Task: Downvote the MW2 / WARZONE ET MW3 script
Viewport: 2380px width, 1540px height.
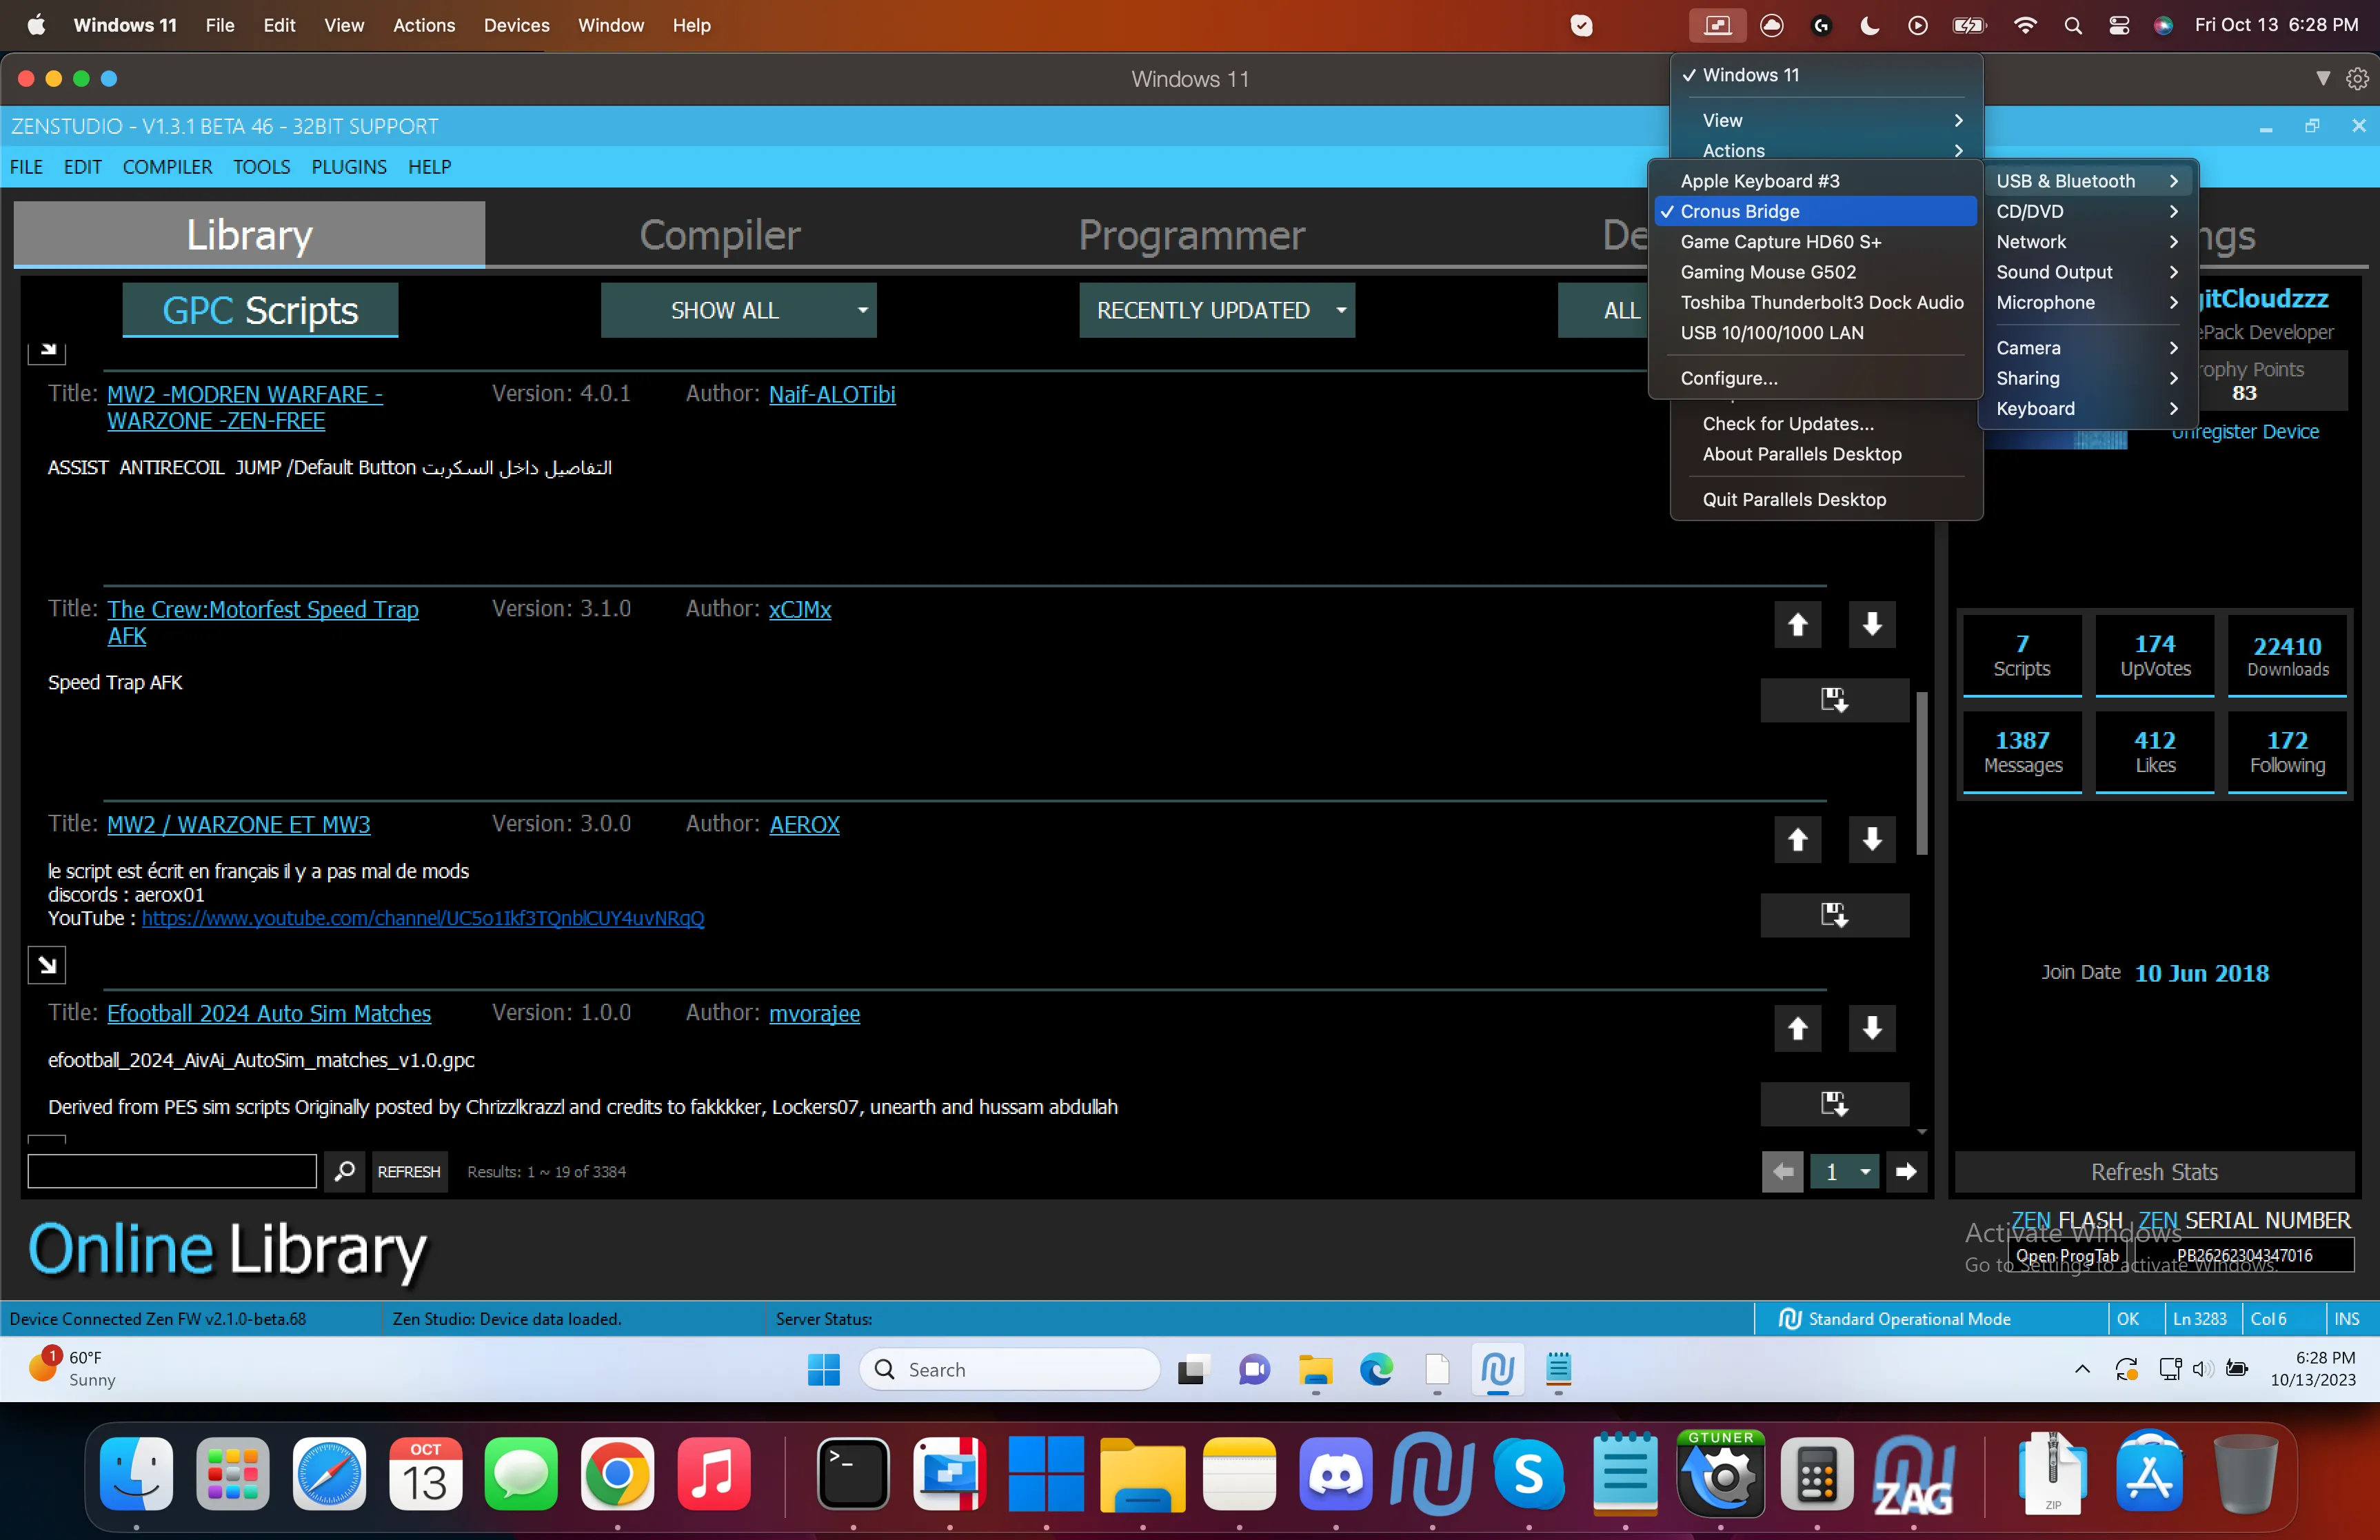Action: [x=1872, y=839]
